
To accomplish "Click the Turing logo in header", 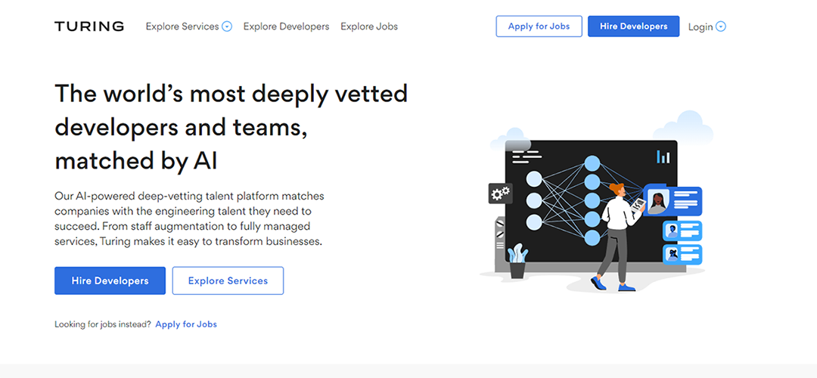I will point(89,26).
